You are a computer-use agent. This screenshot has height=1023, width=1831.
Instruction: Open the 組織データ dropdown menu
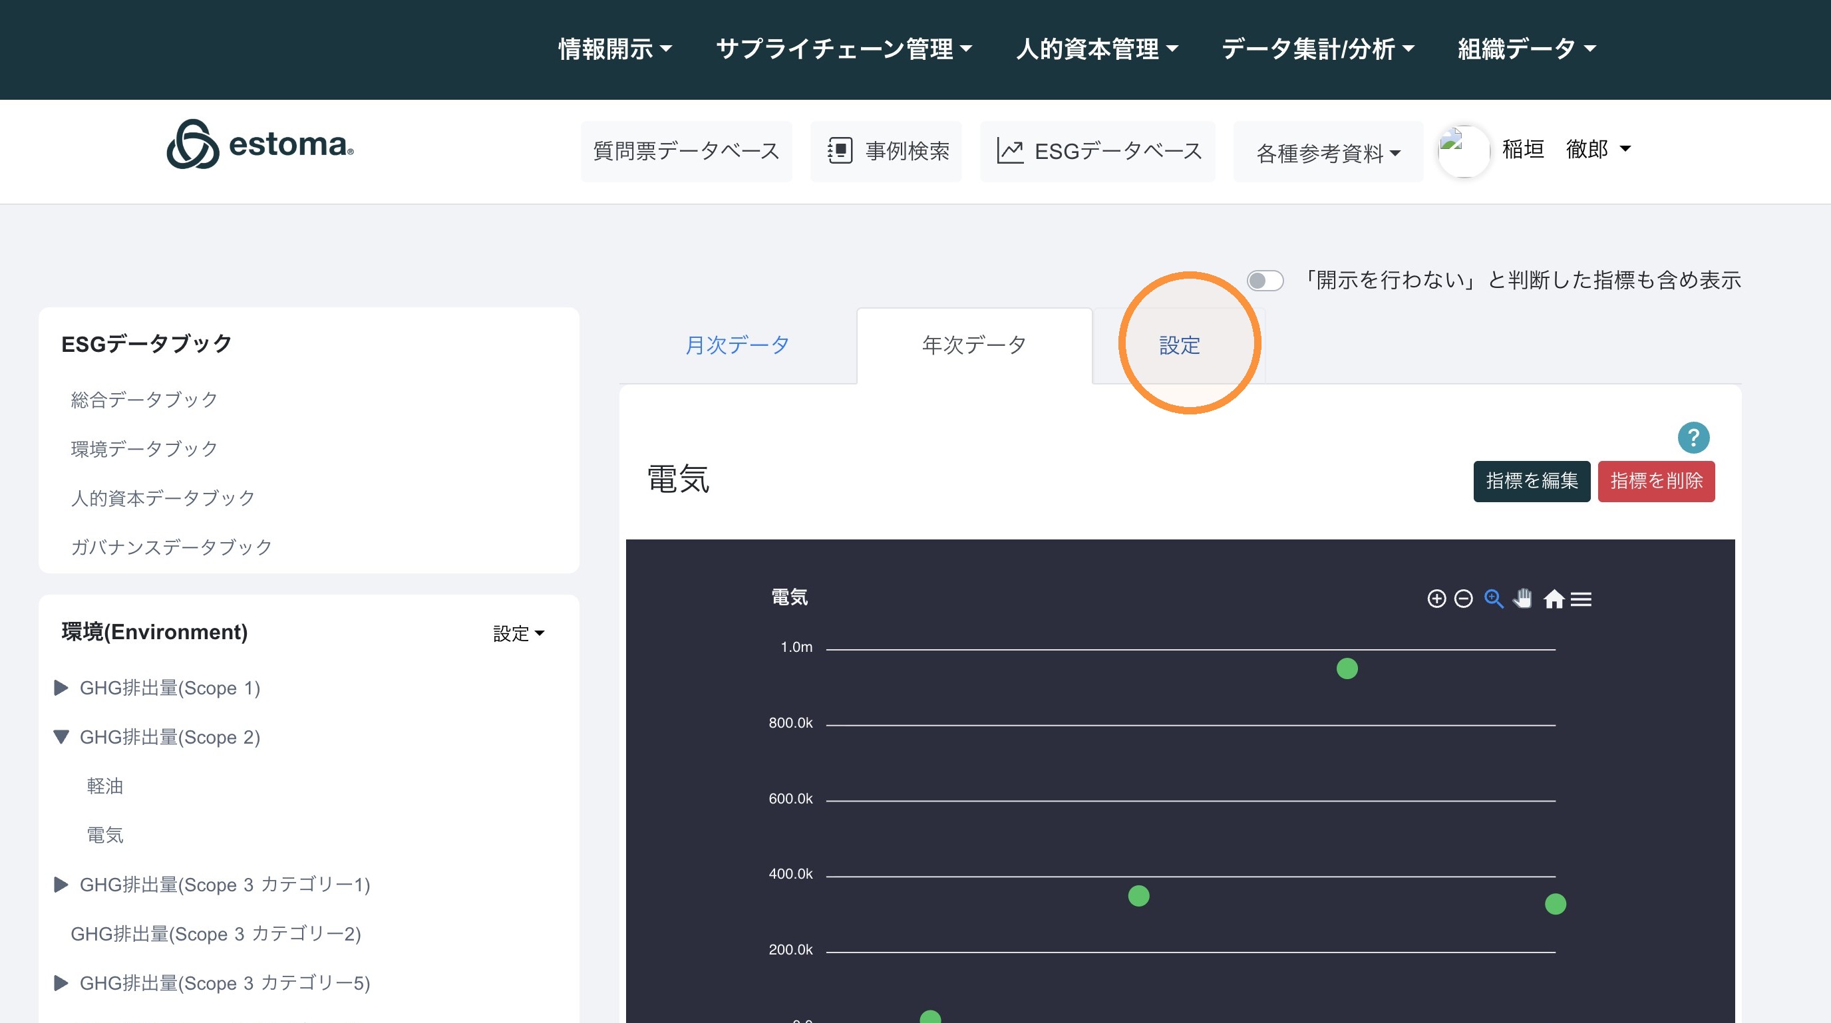(x=1527, y=49)
